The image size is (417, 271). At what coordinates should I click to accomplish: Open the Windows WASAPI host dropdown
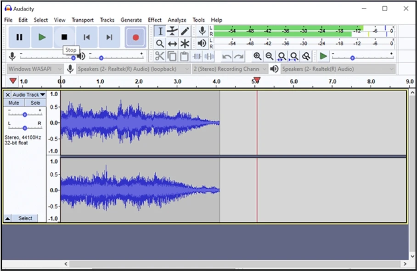34,69
